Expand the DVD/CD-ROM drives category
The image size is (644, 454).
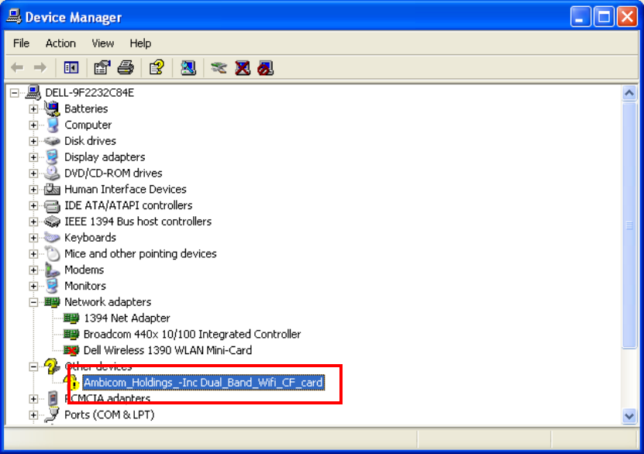[33, 174]
